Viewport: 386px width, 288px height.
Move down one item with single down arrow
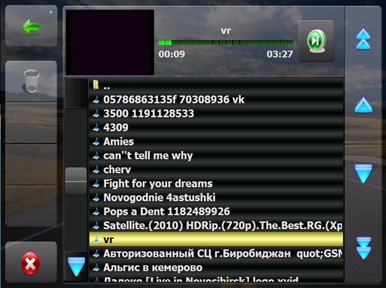(x=363, y=174)
